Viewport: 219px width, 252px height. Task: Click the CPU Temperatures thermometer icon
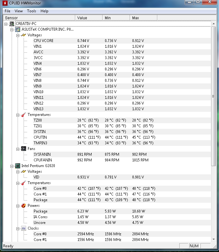click(x=24, y=183)
